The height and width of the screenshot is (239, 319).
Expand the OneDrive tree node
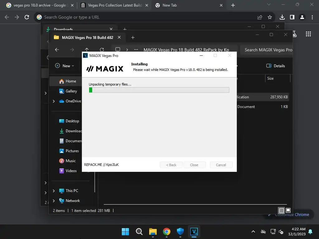point(54,101)
